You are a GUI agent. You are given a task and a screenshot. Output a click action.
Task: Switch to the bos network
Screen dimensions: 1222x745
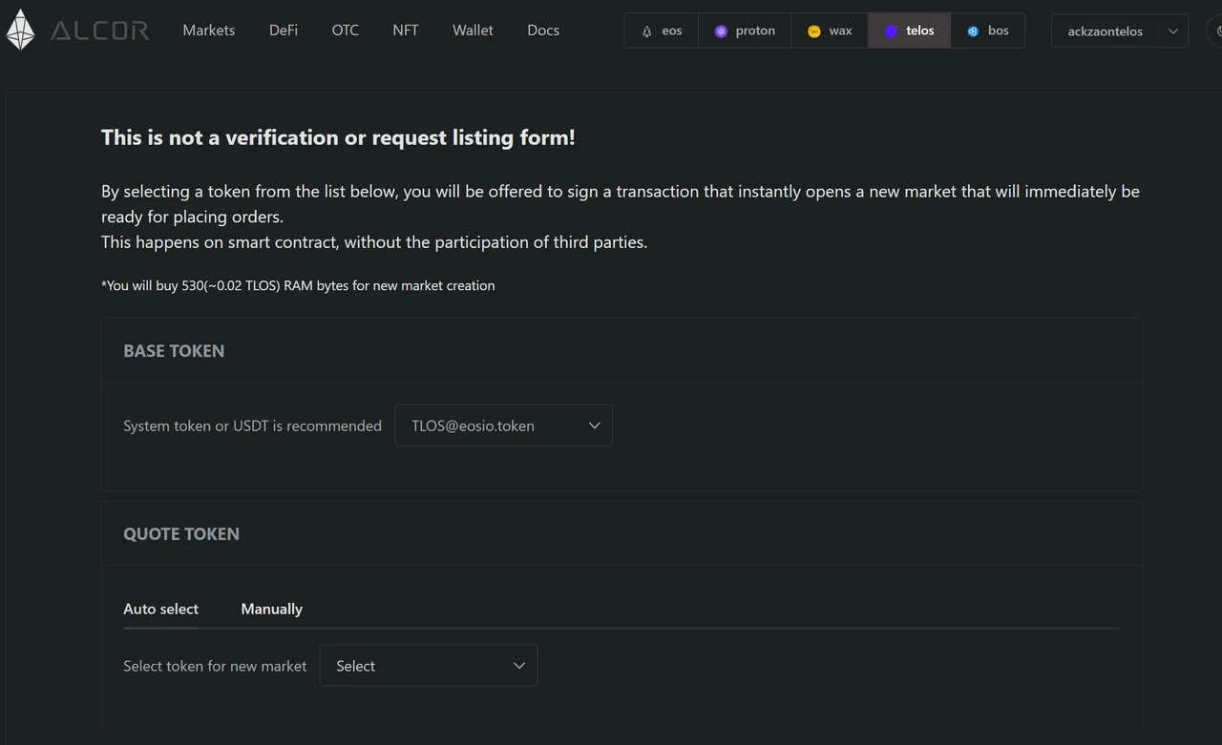click(x=987, y=31)
